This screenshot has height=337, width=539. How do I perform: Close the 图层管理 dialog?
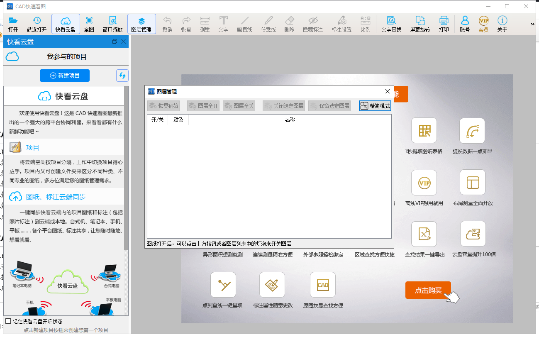(388, 91)
